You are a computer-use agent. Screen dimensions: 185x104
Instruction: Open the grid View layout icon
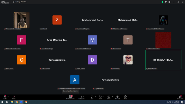[x=169, y=2]
